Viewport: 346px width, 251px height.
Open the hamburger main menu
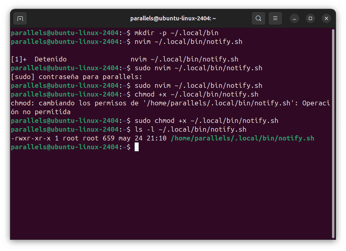coord(275,18)
